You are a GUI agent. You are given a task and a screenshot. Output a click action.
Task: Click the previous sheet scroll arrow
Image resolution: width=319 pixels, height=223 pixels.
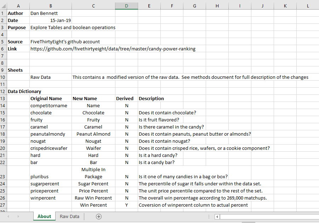[x=8, y=217]
